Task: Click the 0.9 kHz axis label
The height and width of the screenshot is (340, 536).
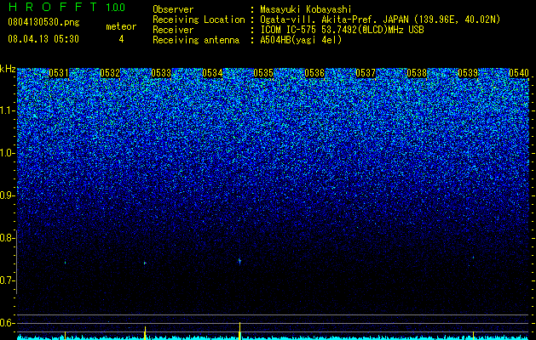Action: (x=8, y=195)
